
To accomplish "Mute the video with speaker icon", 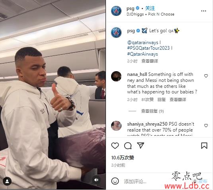I will click(96, 180).
